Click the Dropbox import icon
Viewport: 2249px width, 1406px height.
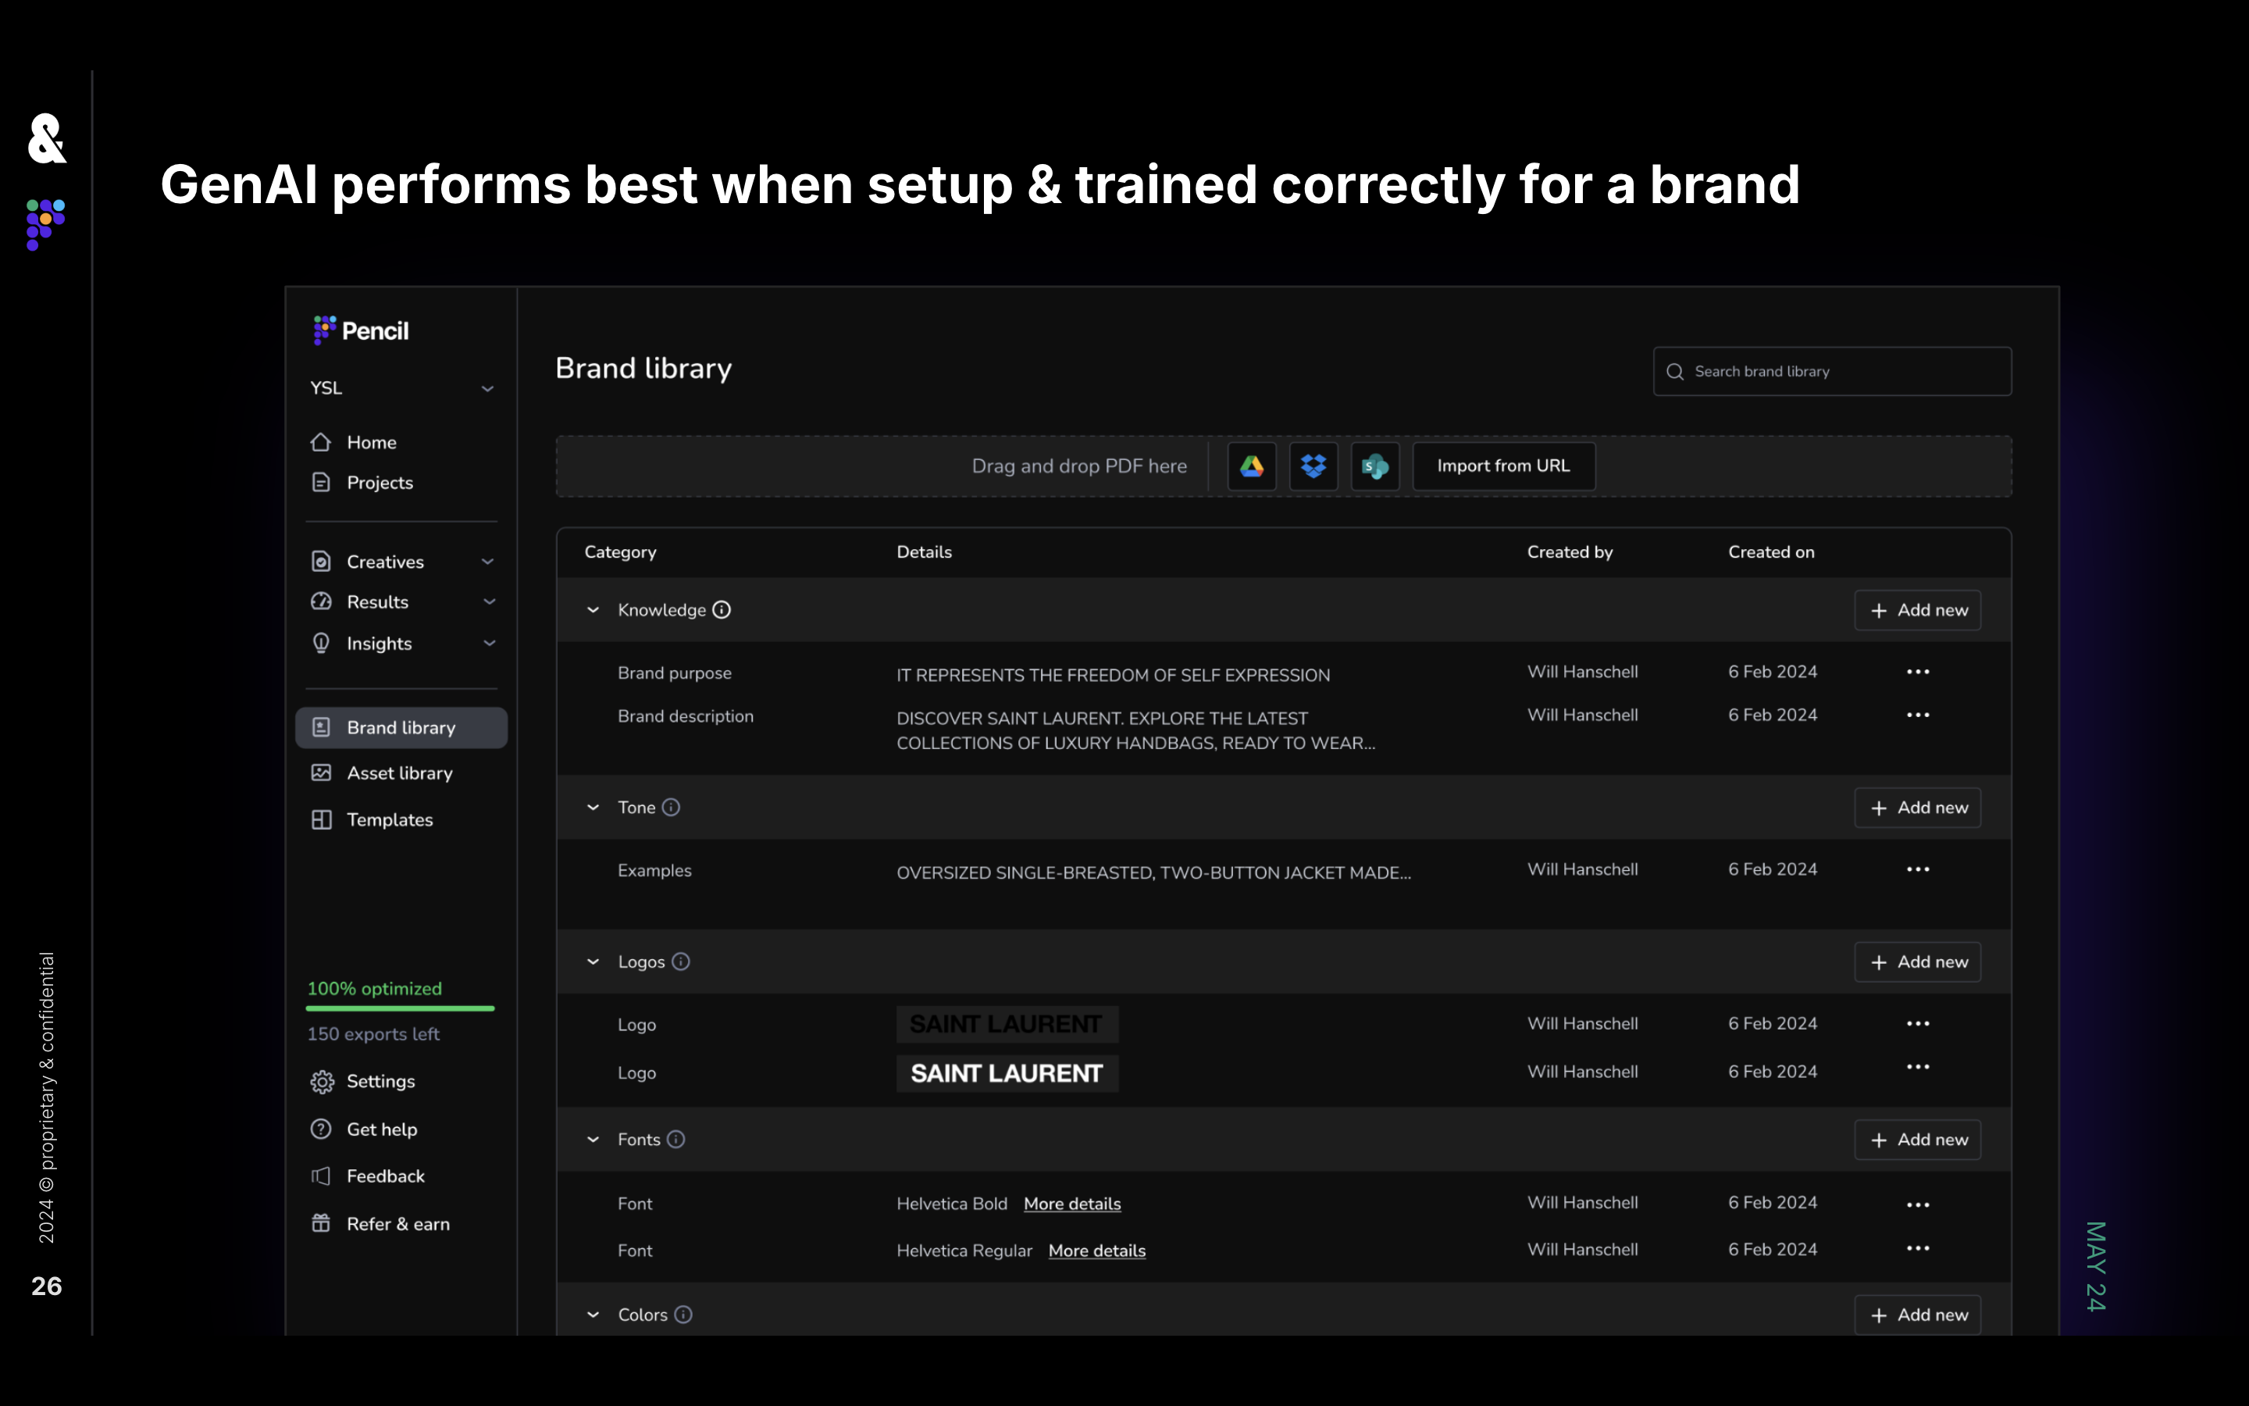[1313, 466]
